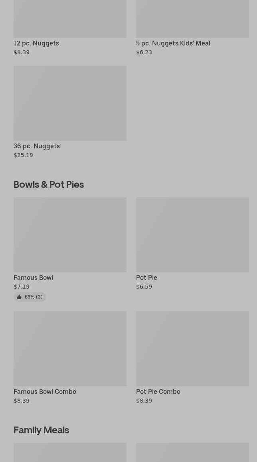Image resolution: width=257 pixels, height=462 pixels.
Task: Click the $7.19 Famous Bowl price
Action: [x=22, y=287]
